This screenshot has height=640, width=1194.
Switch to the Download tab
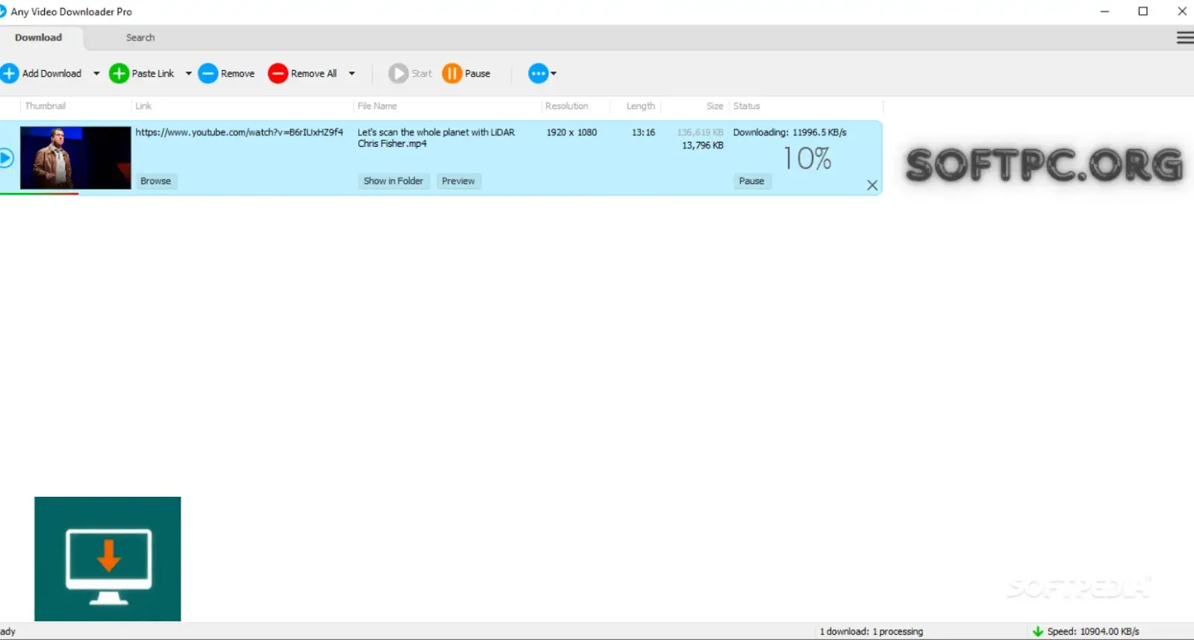click(x=39, y=37)
